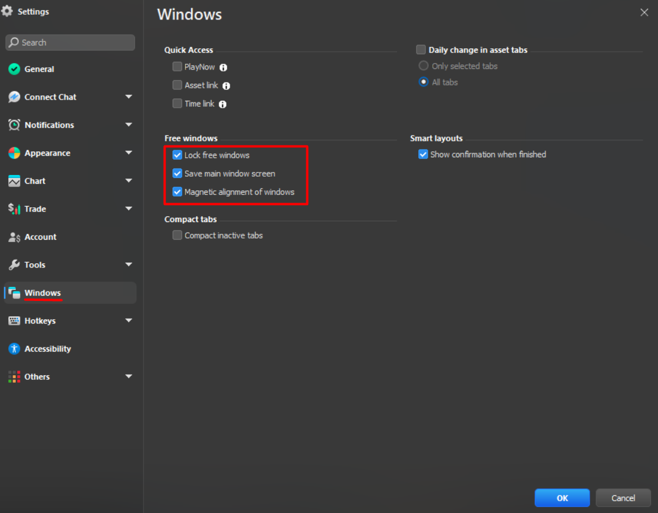Click the Trade dollar candlestick icon
The width and height of the screenshot is (658, 513).
point(14,209)
